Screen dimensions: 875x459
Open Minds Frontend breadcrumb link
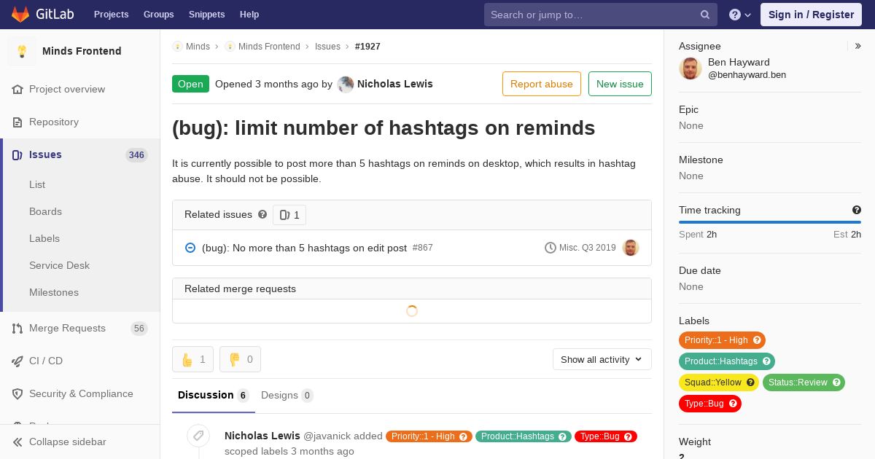(x=269, y=47)
